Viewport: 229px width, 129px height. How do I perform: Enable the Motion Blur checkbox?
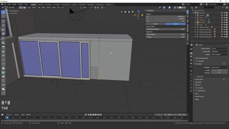[196, 91]
